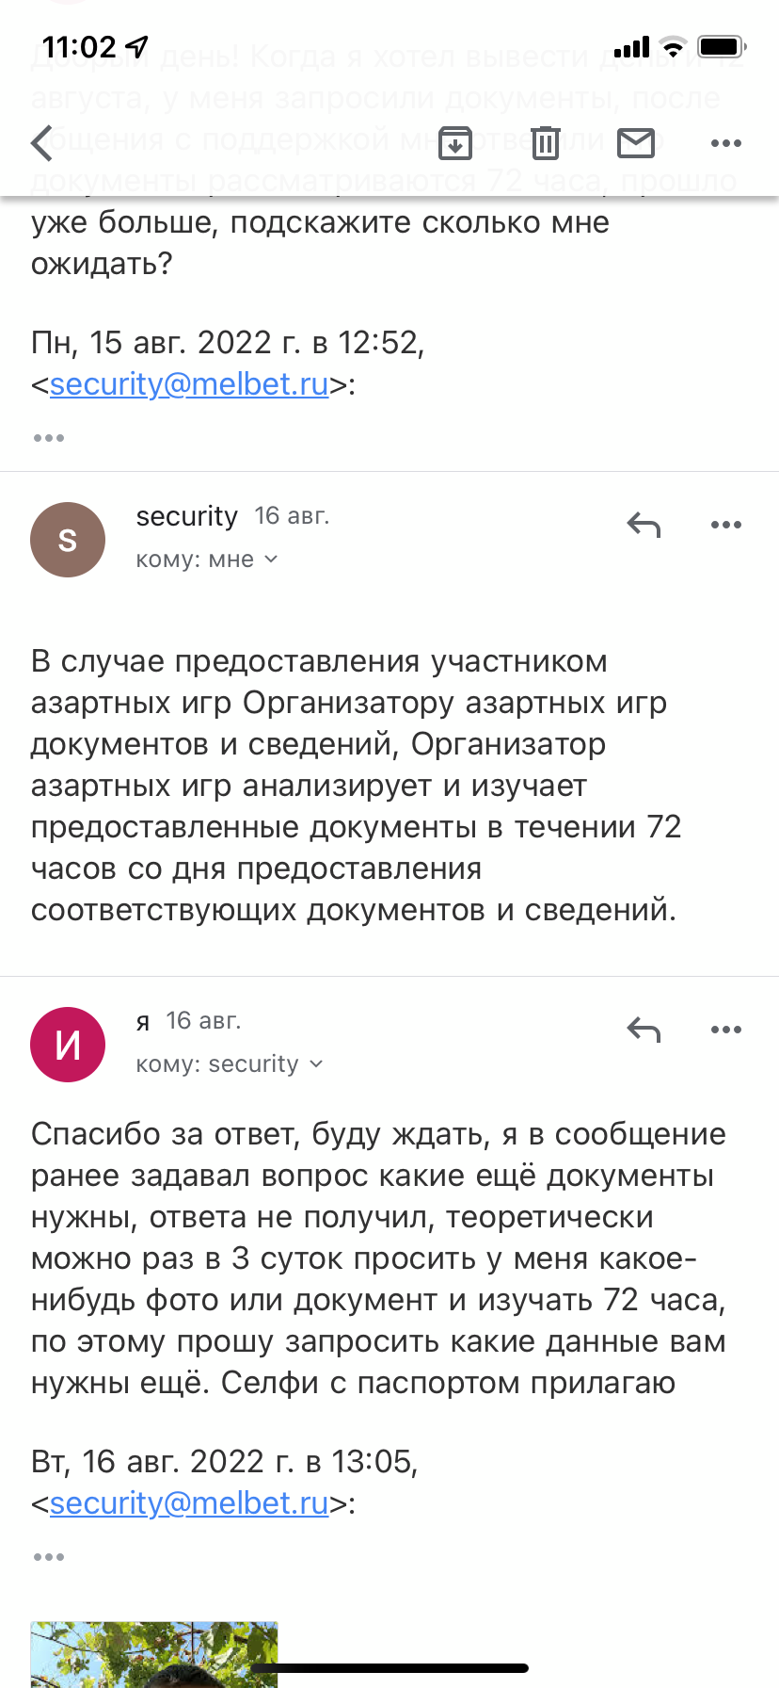Reply to my own 16 авг. message
The image size is (779, 1688).
click(644, 1030)
